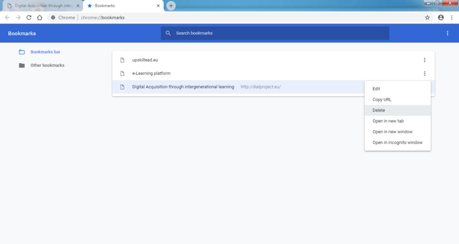Bookmark this page with the star icon

point(427,18)
